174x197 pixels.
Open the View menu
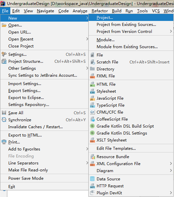(x=28, y=11)
